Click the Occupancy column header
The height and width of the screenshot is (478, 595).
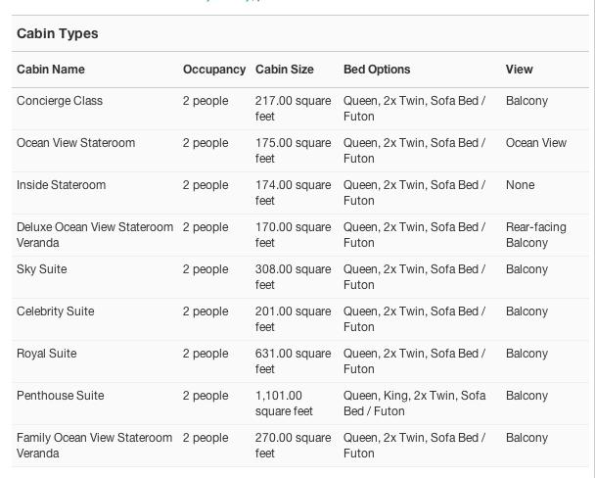click(214, 70)
